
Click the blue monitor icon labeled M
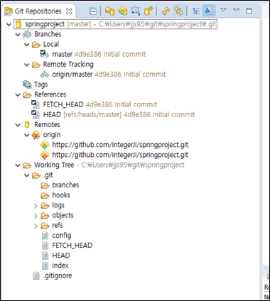coord(136,11)
